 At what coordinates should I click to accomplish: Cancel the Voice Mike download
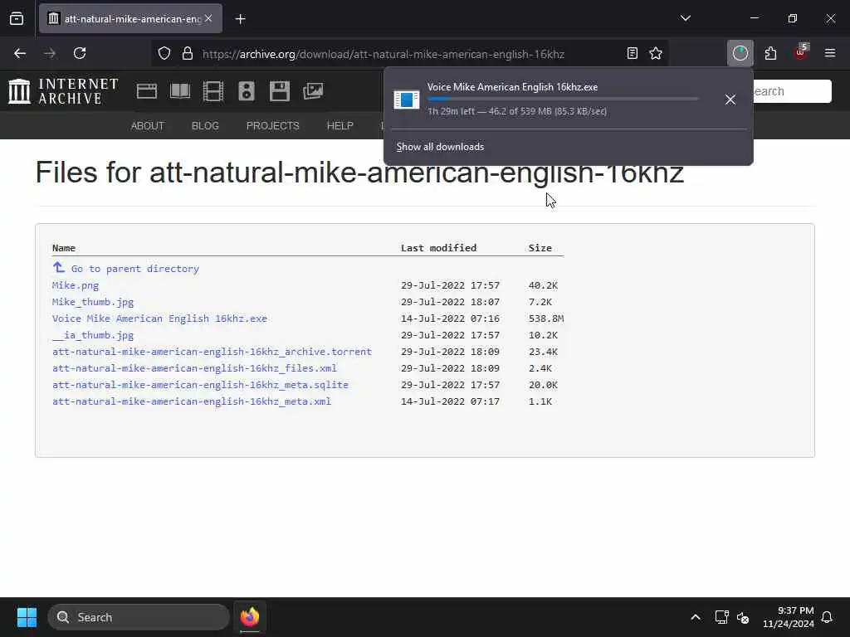pos(730,100)
